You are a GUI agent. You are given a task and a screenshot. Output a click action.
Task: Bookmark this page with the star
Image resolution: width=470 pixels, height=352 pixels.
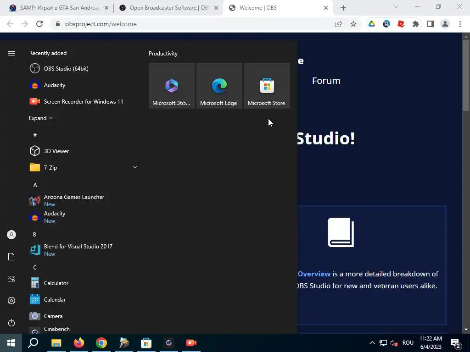pyautogui.click(x=353, y=24)
